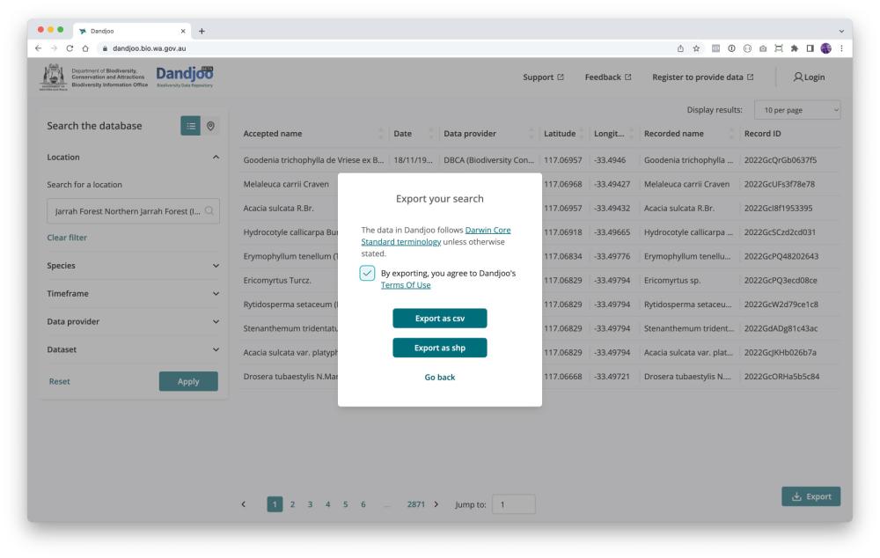The height and width of the screenshot is (558, 880).
Task: Click the location search input field
Action: pos(133,211)
